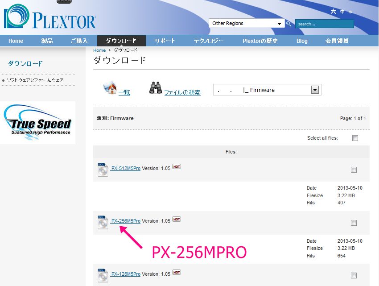
Task: Click the HOT badge beside PX-128M5Pro
Action: tap(177, 273)
